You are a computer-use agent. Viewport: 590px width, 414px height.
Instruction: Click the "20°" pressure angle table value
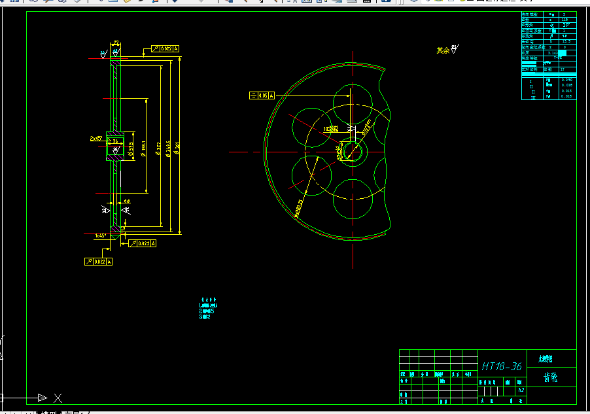tap(566, 25)
